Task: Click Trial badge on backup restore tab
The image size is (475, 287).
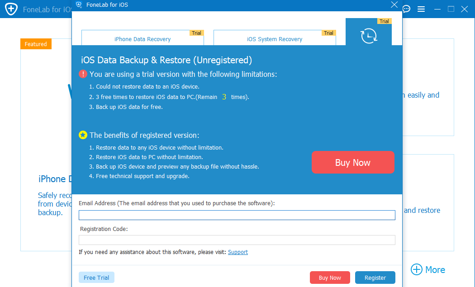Action: pyautogui.click(x=384, y=21)
